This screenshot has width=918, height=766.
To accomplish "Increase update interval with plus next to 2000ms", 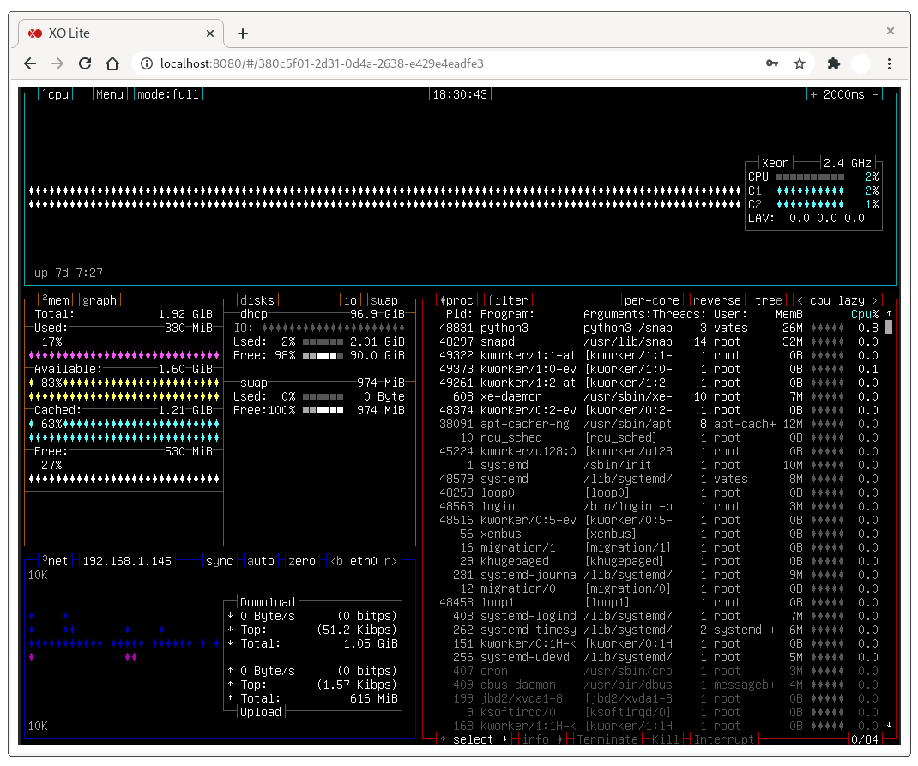I will click(813, 94).
